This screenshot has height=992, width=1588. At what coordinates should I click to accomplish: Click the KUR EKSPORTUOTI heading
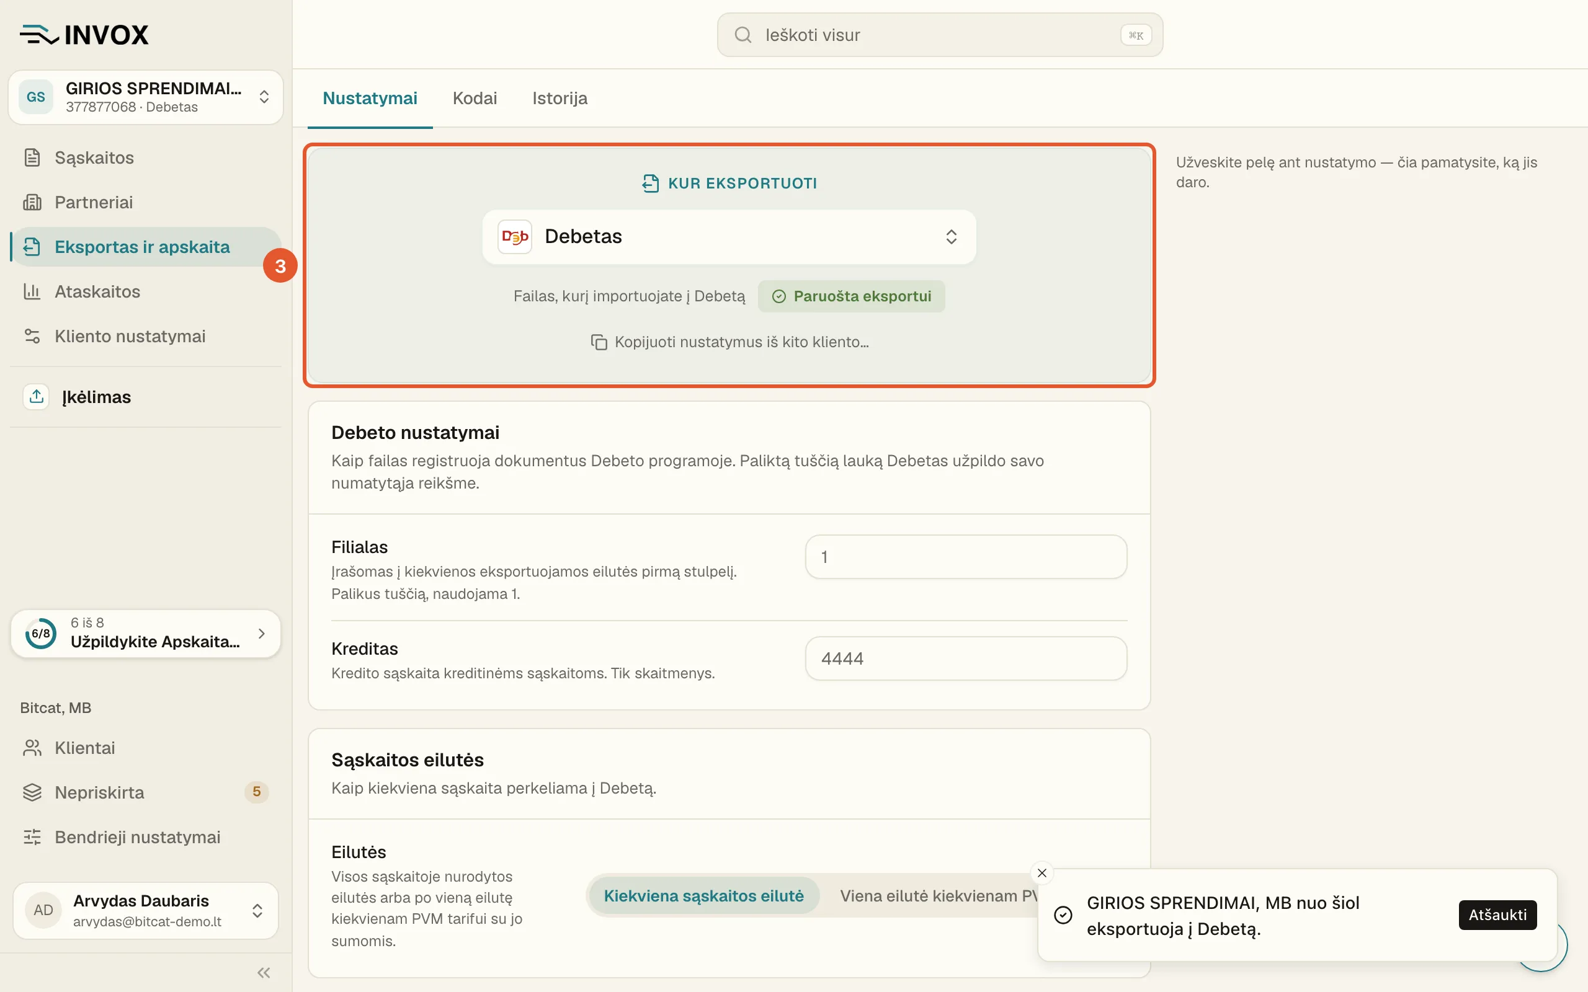click(742, 183)
